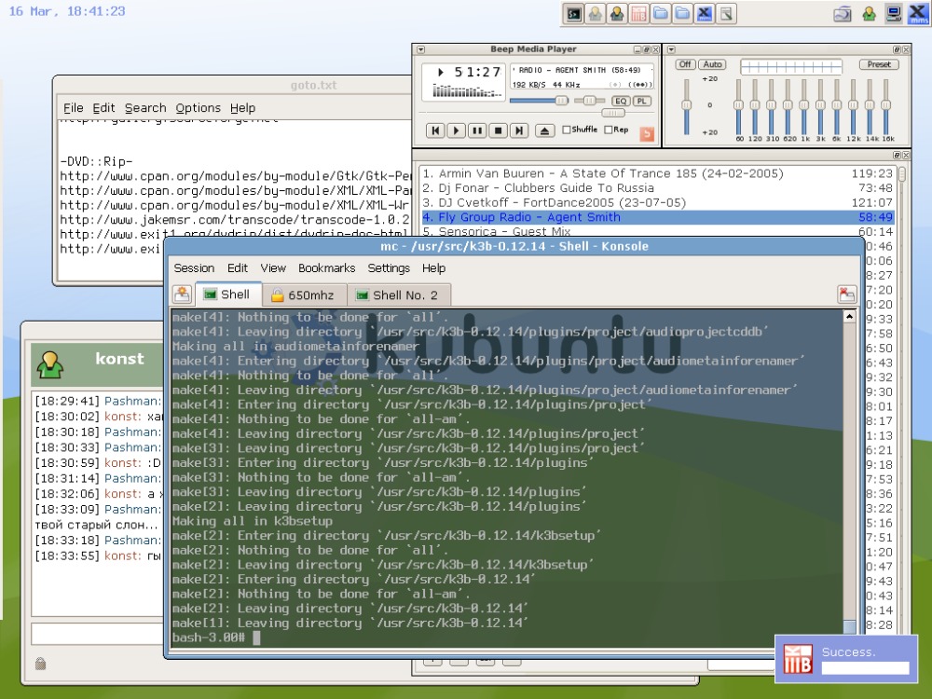
Task: Click the volume slider in Beep Media Player
Action: pos(540,101)
